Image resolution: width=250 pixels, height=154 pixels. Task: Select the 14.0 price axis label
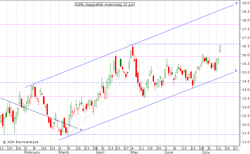point(246,89)
